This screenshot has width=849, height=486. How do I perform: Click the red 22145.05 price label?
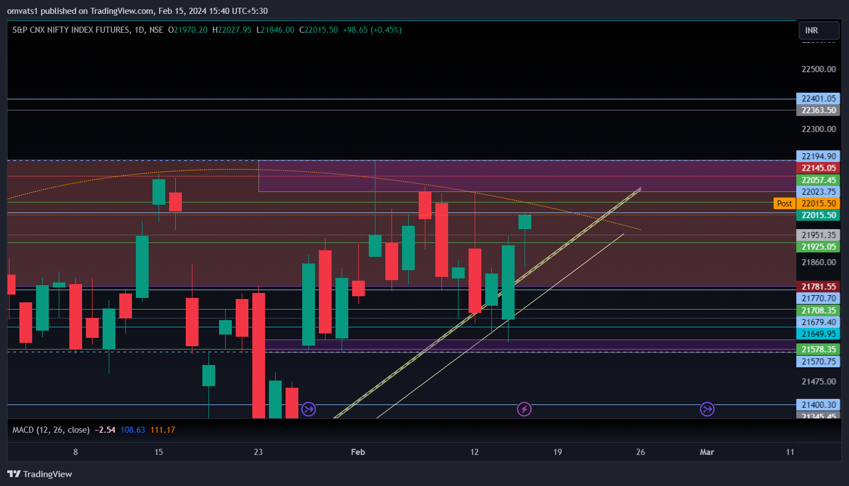pyautogui.click(x=818, y=168)
